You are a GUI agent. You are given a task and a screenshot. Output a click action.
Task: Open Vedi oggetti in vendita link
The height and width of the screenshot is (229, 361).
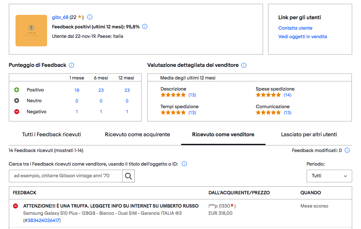click(x=303, y=37)
